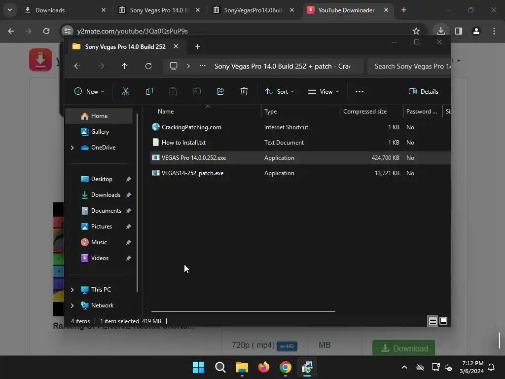
Task: Click the green Download button on y2mate
Action: pos(403,348)
